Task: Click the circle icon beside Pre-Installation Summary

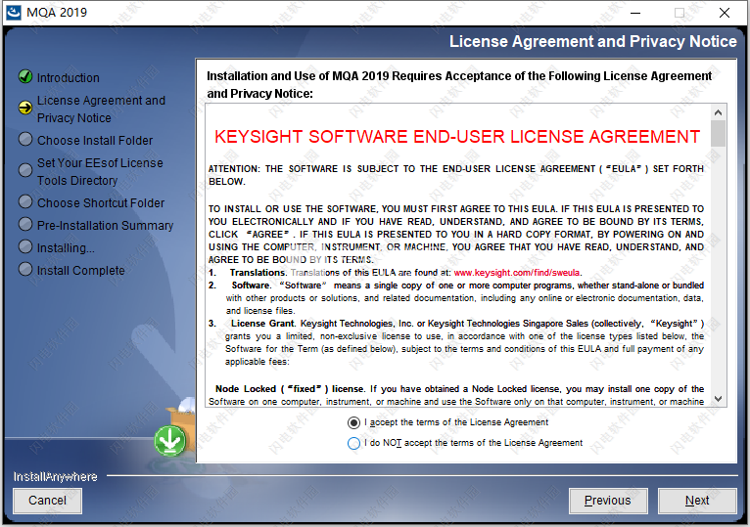Action: click(x=25, y=224)
